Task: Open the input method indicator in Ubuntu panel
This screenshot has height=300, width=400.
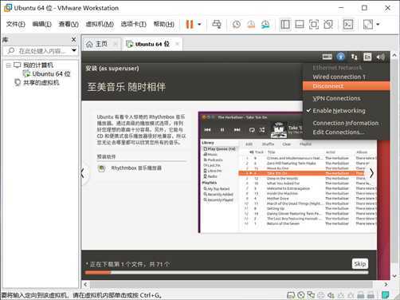Action: coord(367,57)
